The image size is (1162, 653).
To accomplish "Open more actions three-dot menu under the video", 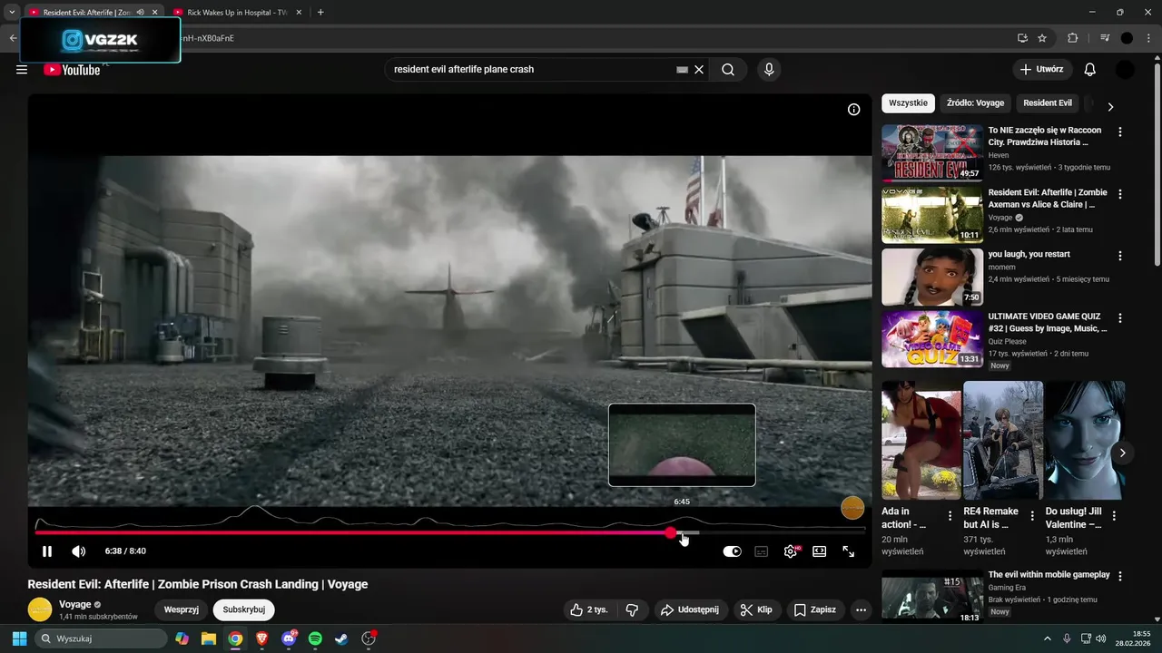I will pyautogui.click(x=861, y=610).
